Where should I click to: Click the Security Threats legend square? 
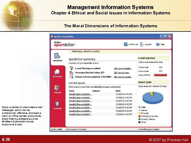140,119
